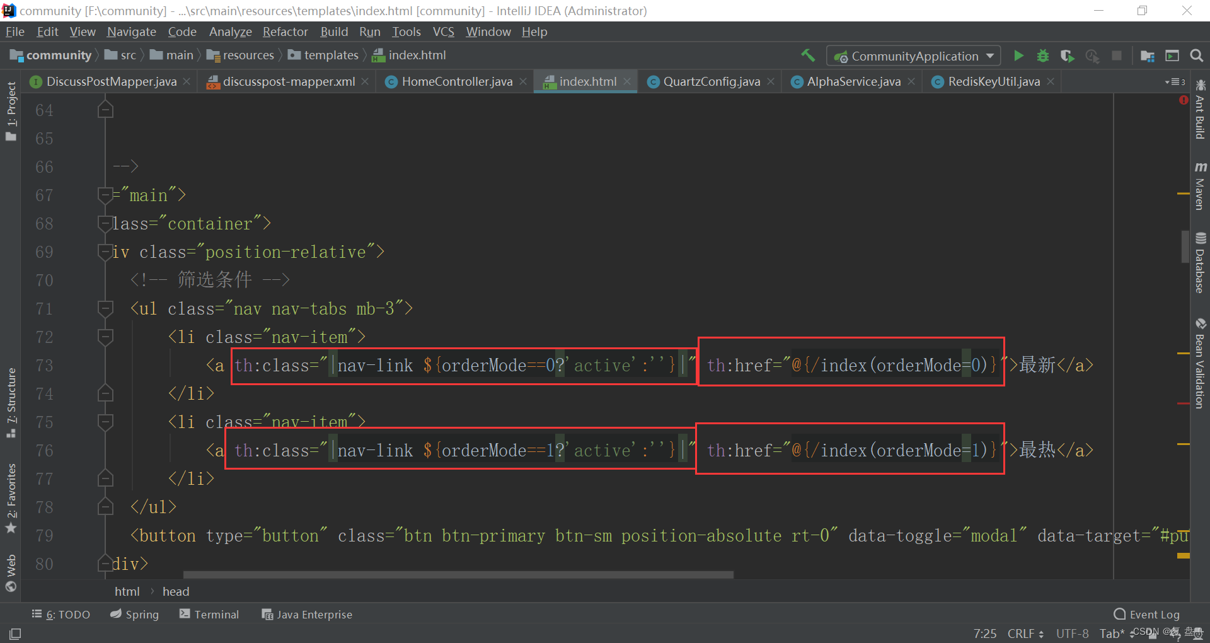This screenshot has height=643, width=1210.
Task: Open the Terminal tool window
Action: (x=209, y=614)
